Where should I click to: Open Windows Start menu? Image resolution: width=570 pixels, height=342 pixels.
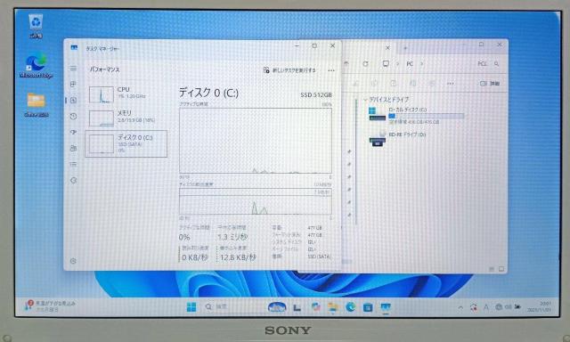pos(191,307)
